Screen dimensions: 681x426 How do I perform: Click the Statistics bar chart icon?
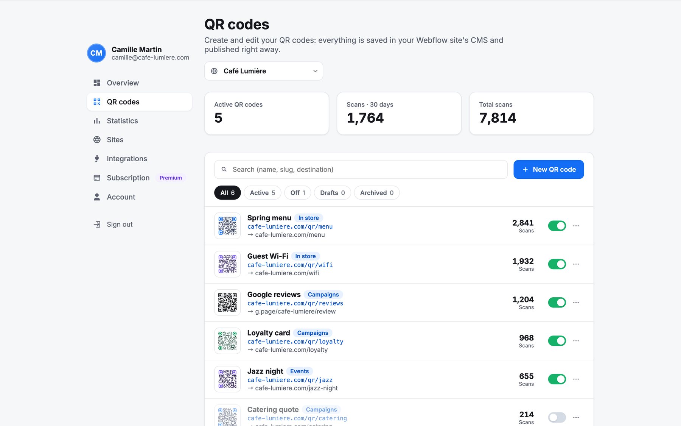coord(97,121)
